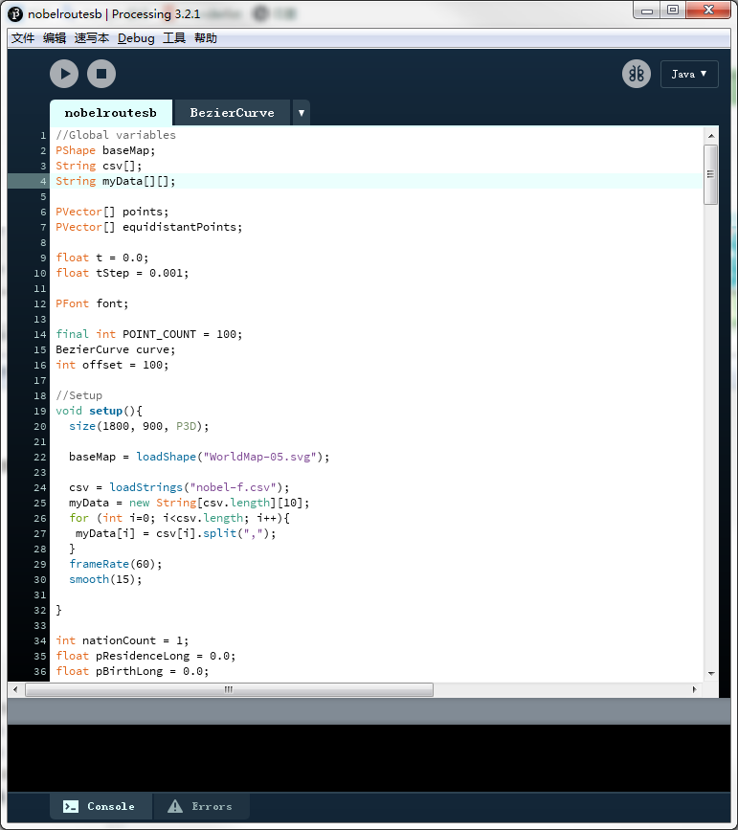Click on 'PFont font;' line
This screenshot has width=738, height=830.
tap(92, 303)
